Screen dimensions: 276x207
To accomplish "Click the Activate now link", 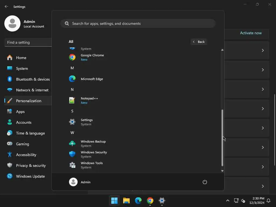I will 251,33.
